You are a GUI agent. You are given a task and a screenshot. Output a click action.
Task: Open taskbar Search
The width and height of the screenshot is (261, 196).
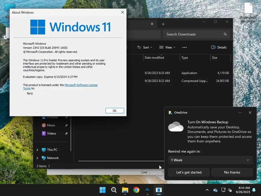click(x=114, y=190)
